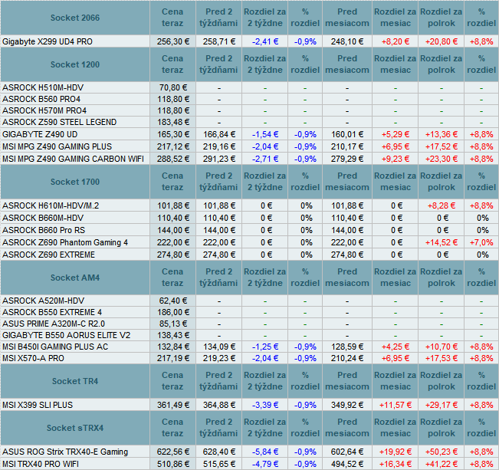Viewport: 499px width, 470px height.
Task: Select the +7,0% percentage cell
Action: [x=481, y=242]
